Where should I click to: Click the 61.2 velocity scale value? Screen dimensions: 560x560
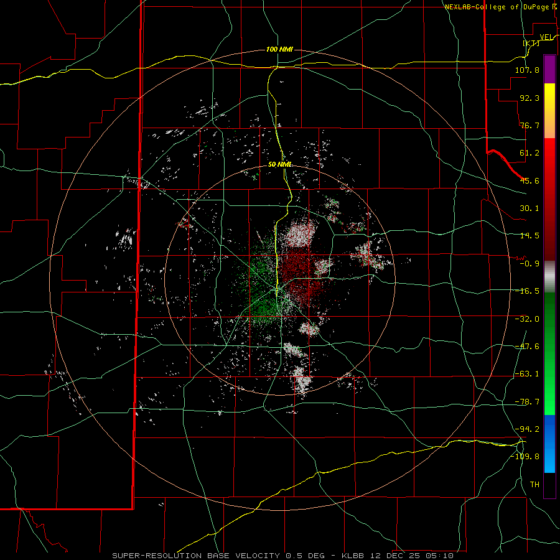click(x=530, y=153)
